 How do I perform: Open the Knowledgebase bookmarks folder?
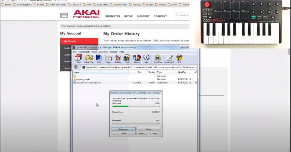click(x=23, y=5)
